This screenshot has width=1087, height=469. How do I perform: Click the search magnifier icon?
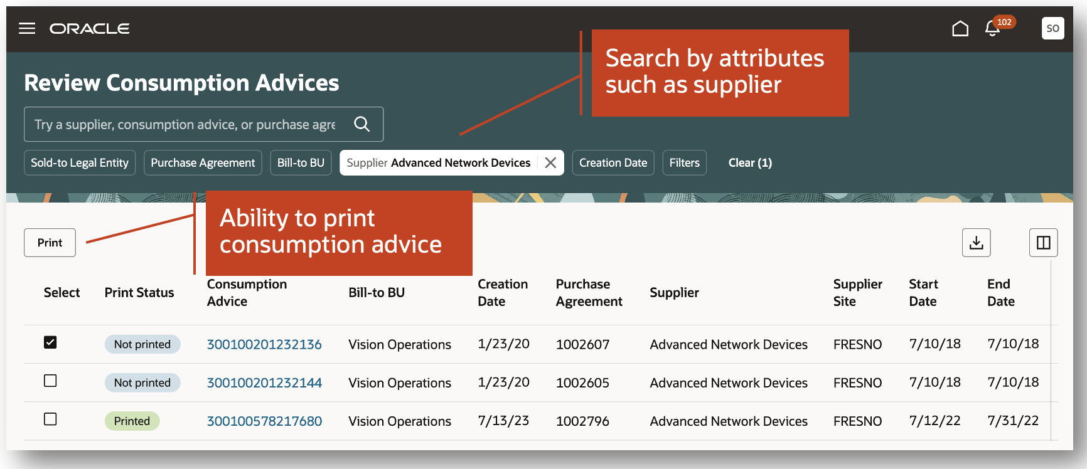(362, 124)
